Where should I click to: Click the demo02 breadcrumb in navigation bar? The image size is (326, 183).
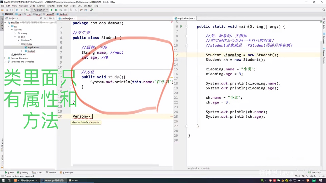pyautogui.click(x=48, y=14)
